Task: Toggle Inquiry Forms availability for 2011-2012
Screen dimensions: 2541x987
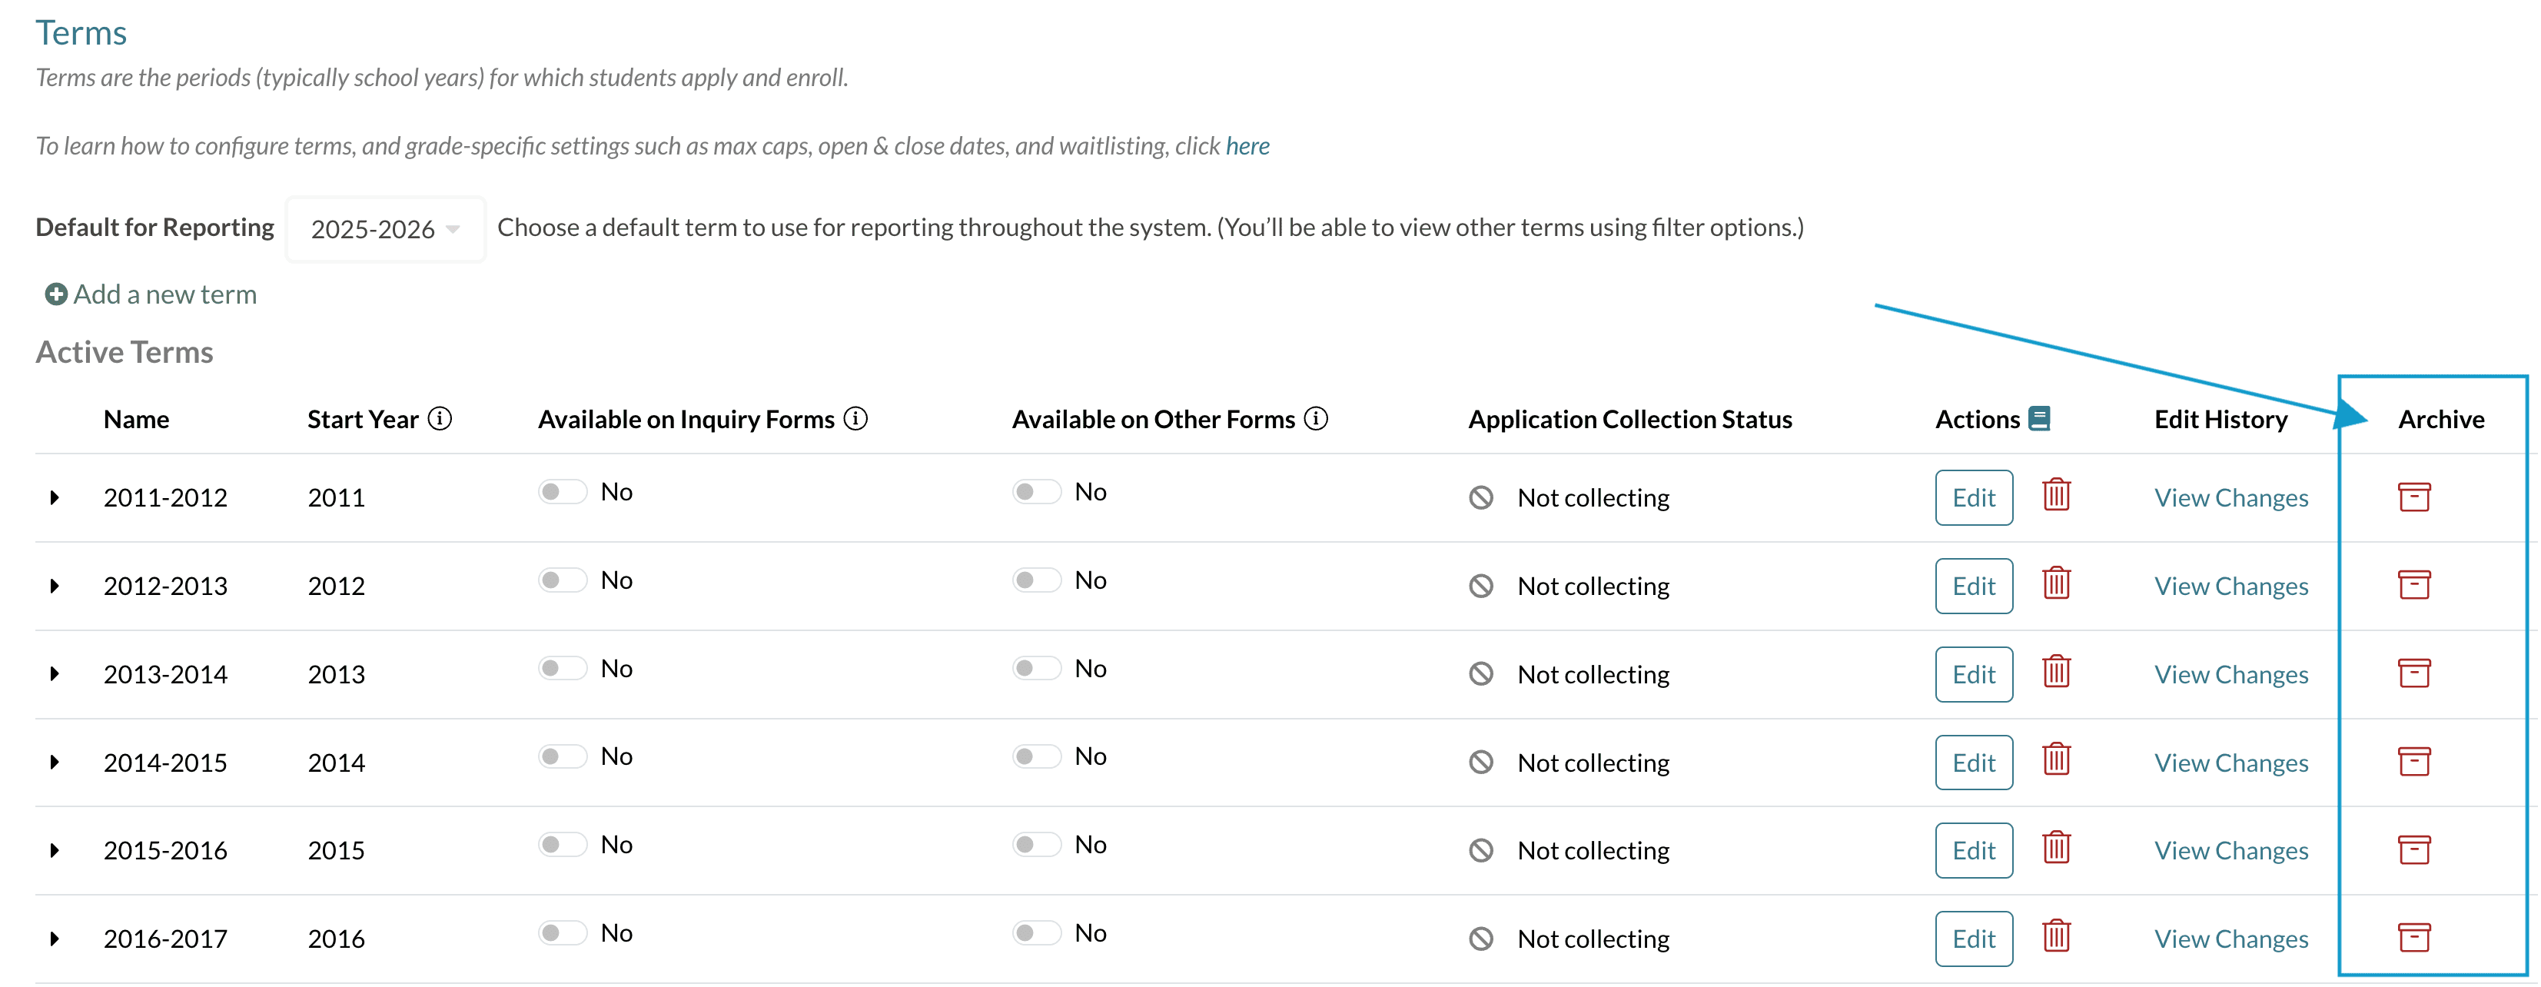Action: [x=563, y=491]
